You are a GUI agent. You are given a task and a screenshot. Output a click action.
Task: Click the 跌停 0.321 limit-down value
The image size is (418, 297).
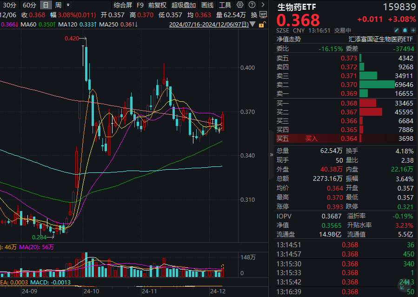[x=405, y=207]
